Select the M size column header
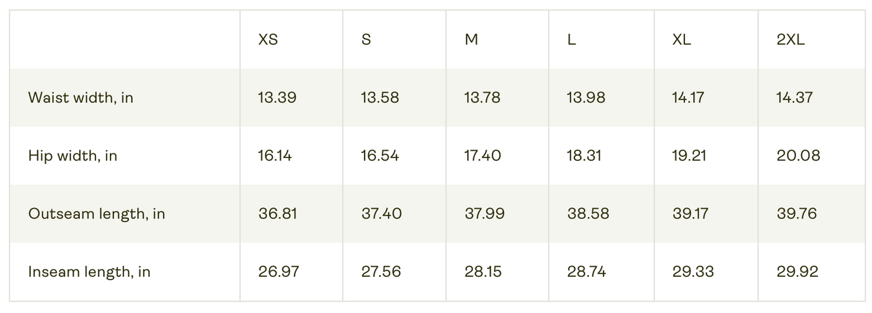The image size is (872, 313). (471, 40)
